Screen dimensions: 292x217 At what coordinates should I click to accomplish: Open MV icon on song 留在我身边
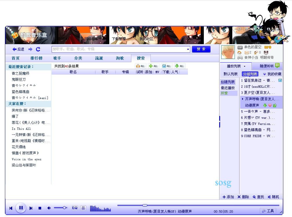(280, 80)
